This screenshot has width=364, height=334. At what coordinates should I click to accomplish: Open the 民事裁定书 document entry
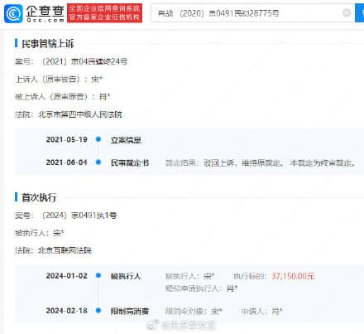click(130, 162)
